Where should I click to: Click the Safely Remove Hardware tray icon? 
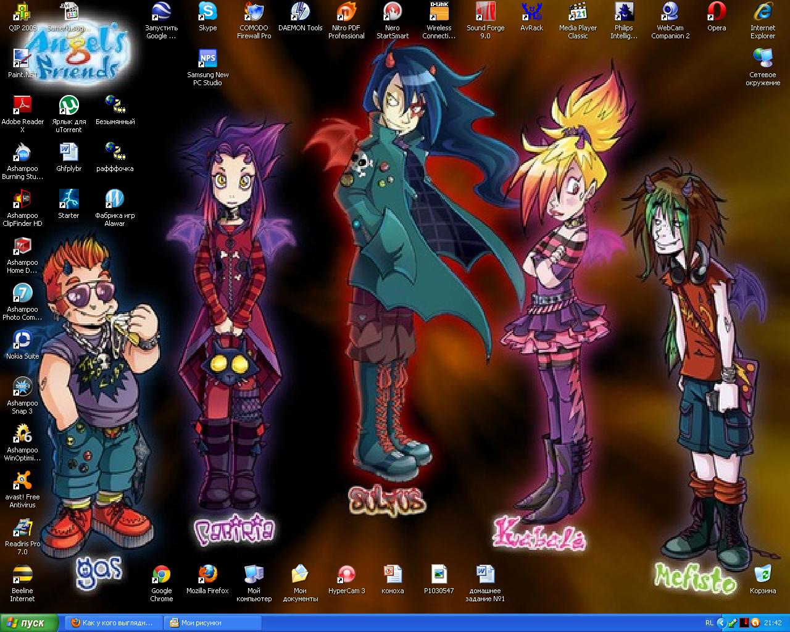pos(733,623)
